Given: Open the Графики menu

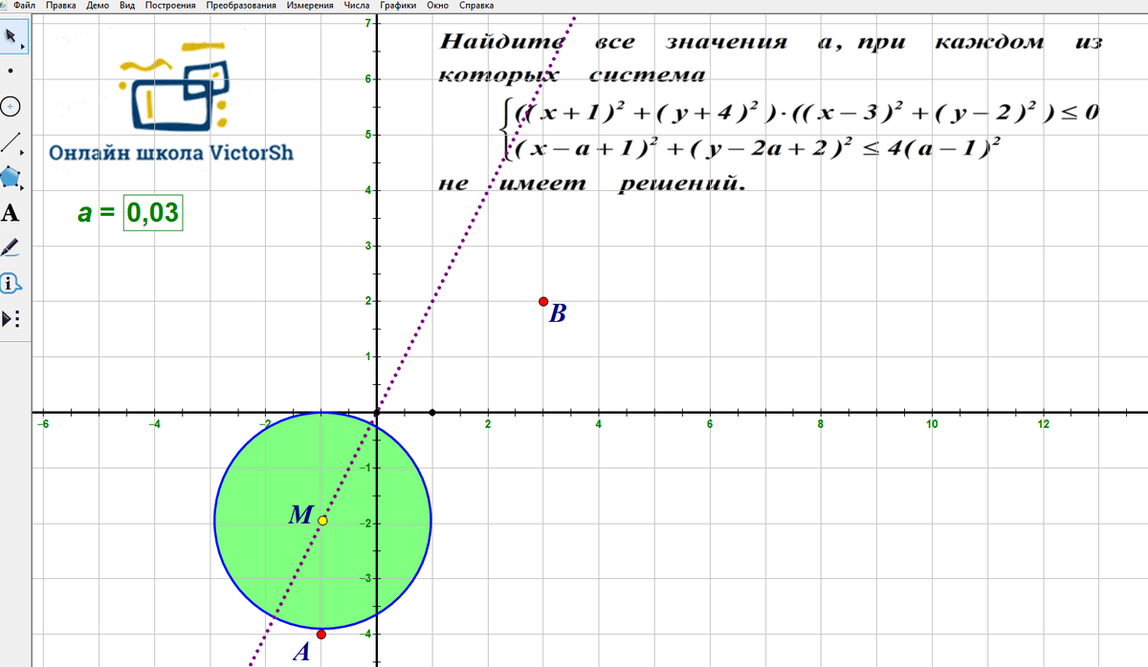Looking at the screenshot, I should (x=398, y=5).
